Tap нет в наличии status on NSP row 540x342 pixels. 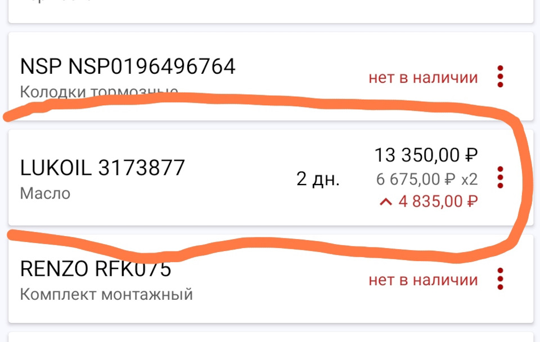(x=423, y=78)
